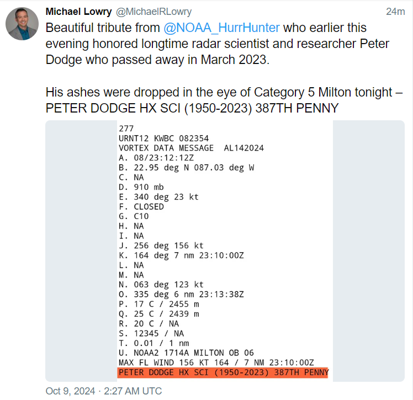Click the VORTEX DATA MESSAGE AL142024 line
Screen dimensions: 413x400
191,148
